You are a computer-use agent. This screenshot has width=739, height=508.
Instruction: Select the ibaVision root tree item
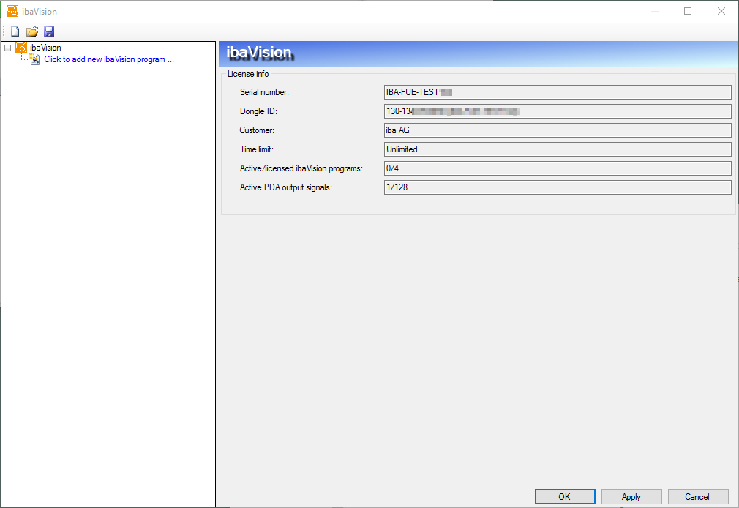pyautogui.click(x=45, y=48)
